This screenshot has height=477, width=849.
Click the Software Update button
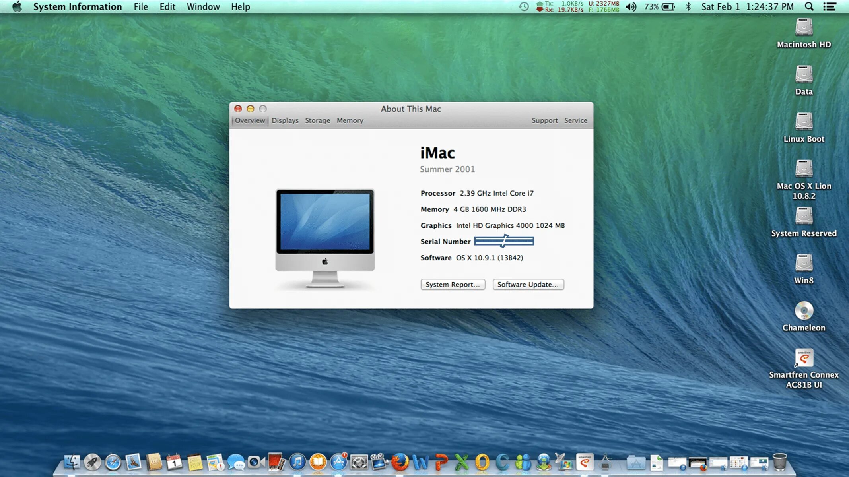(528, 285)
